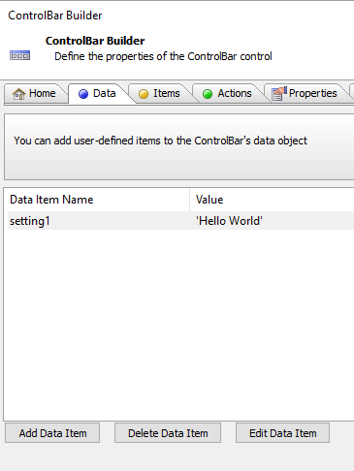Click Delete Data Item button
This screenshot has width=354, height=471.
point(168,433)
